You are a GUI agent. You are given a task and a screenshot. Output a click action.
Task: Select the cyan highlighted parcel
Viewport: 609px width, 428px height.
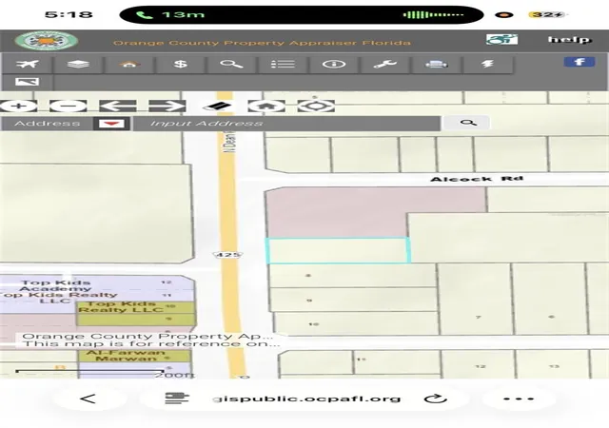(x=337, y=250)
